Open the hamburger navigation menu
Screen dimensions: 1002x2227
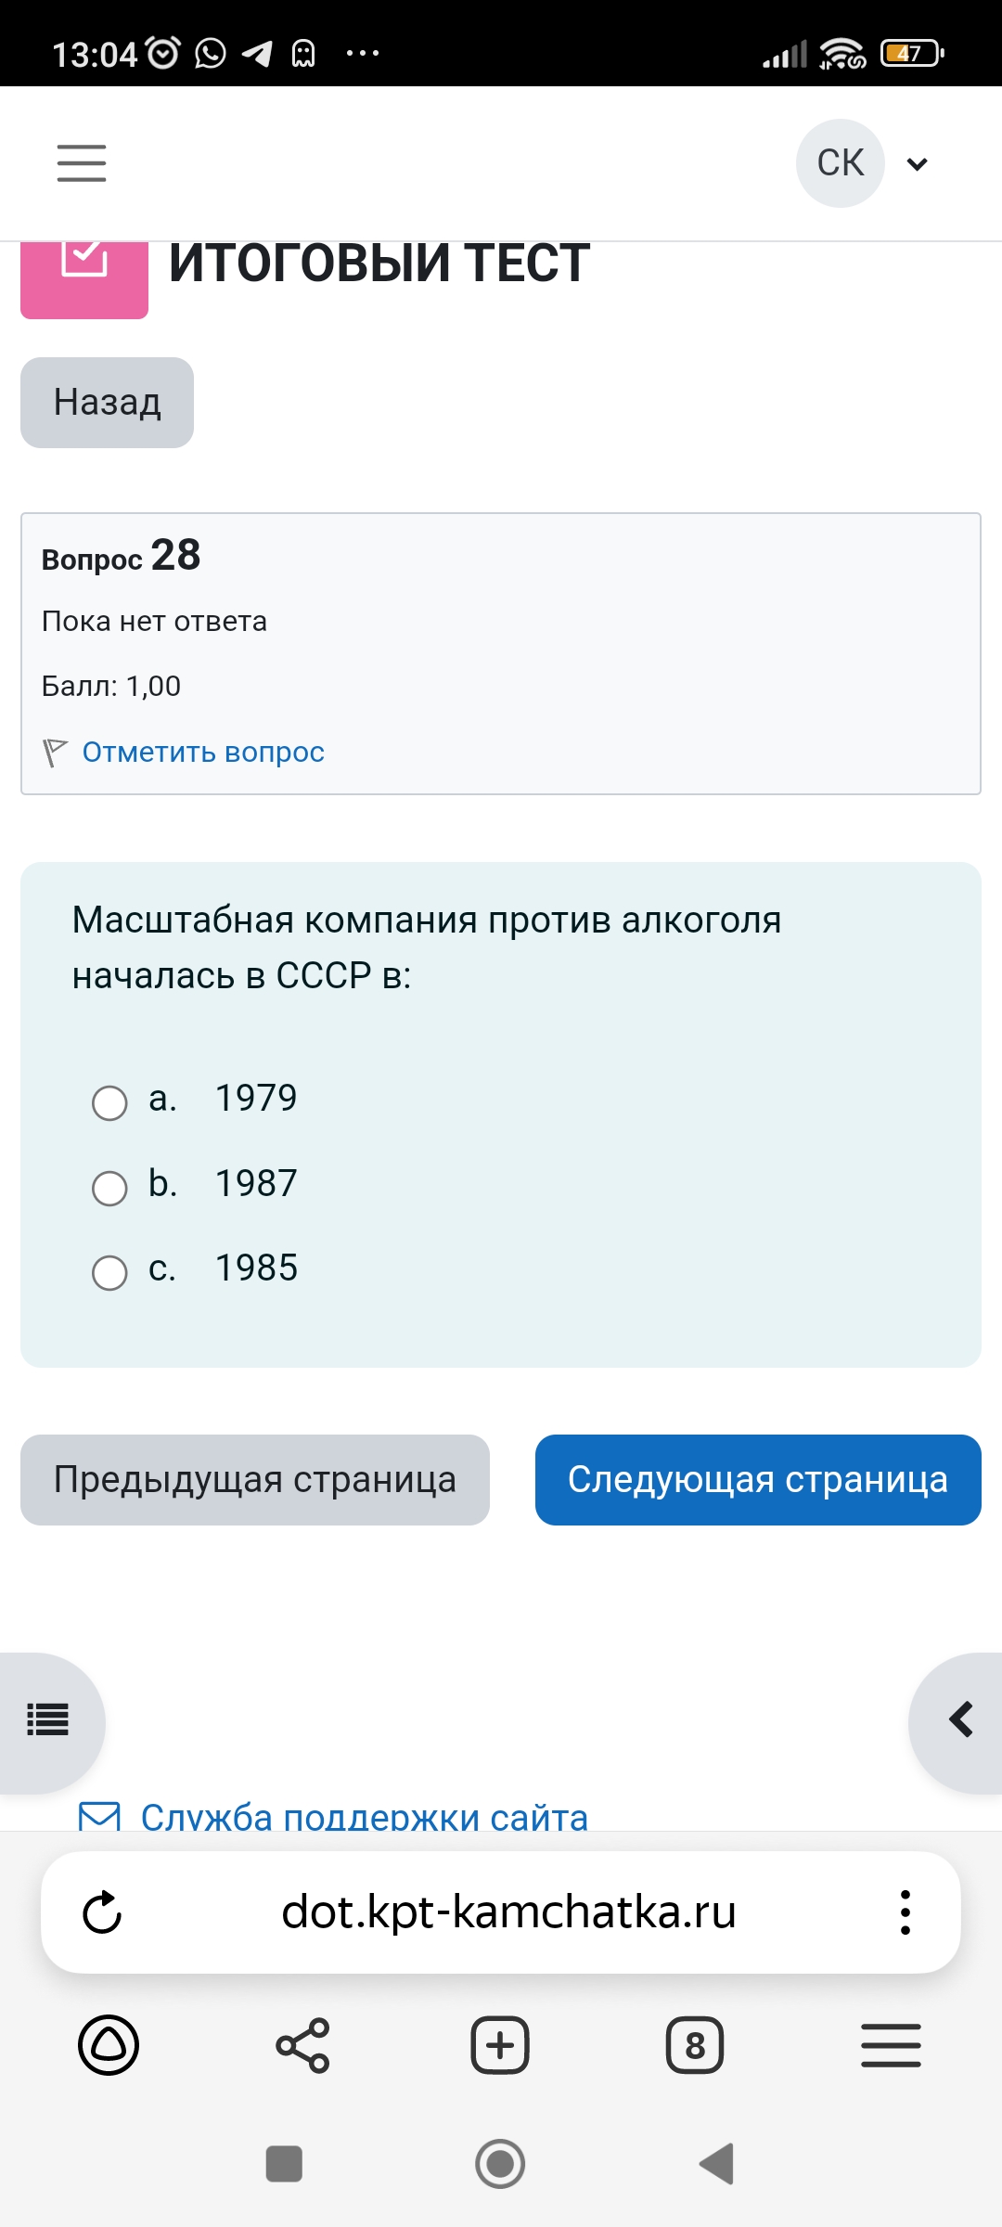(82, 163)
